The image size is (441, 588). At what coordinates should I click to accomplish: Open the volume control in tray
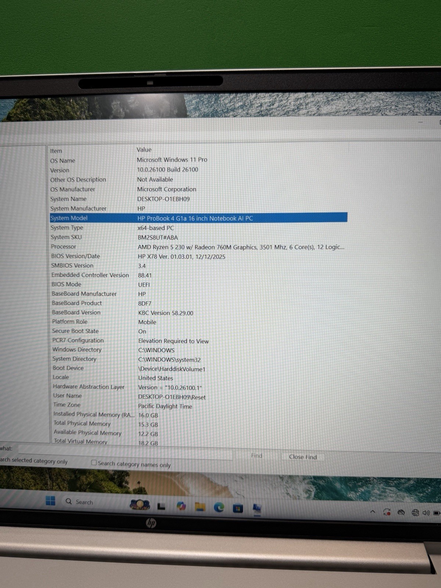(x=426, y=513)
